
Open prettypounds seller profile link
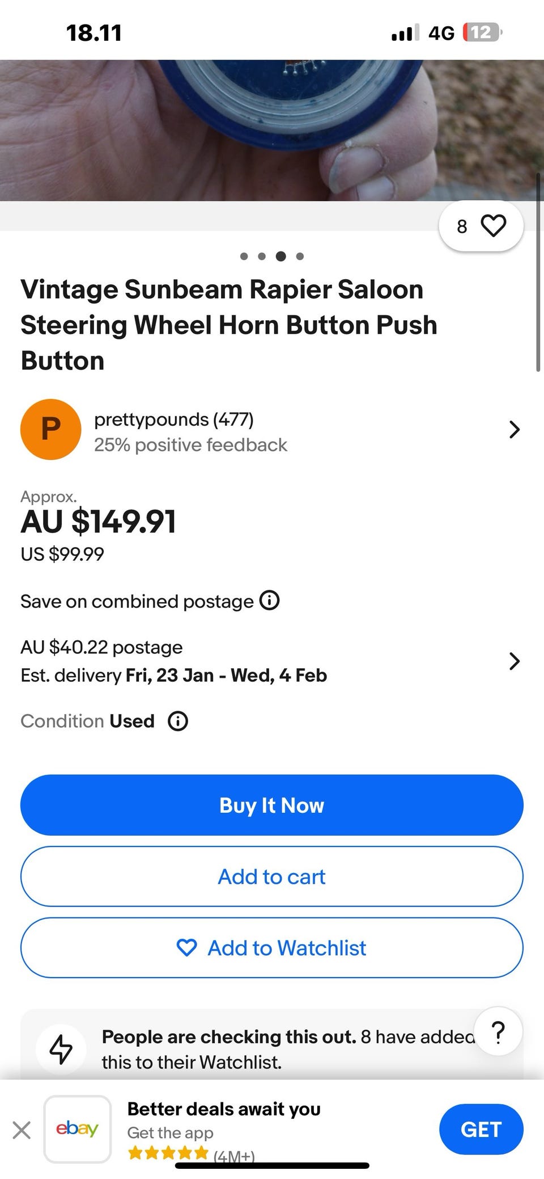[173, 419]
